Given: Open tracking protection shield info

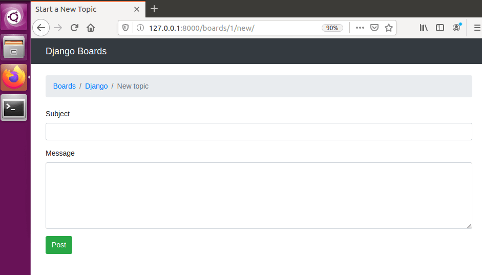Looking at the screenshot, I should [x=125, y=28].
